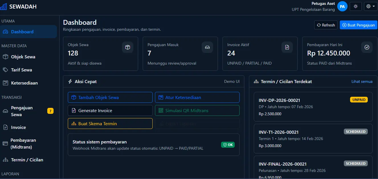
Task: Toggle the light/dark theme sun button
Action: click(355, 6)
